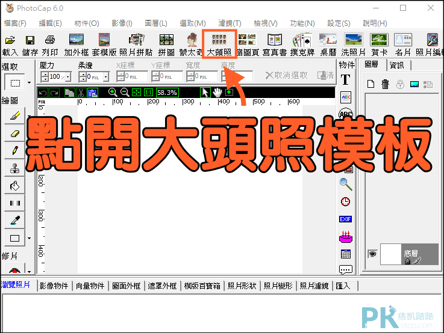Viewport: 444px width, 333px height.
Task: Open the 柔邊 soft edge dropdown arrow
Action: coord(106,77)
